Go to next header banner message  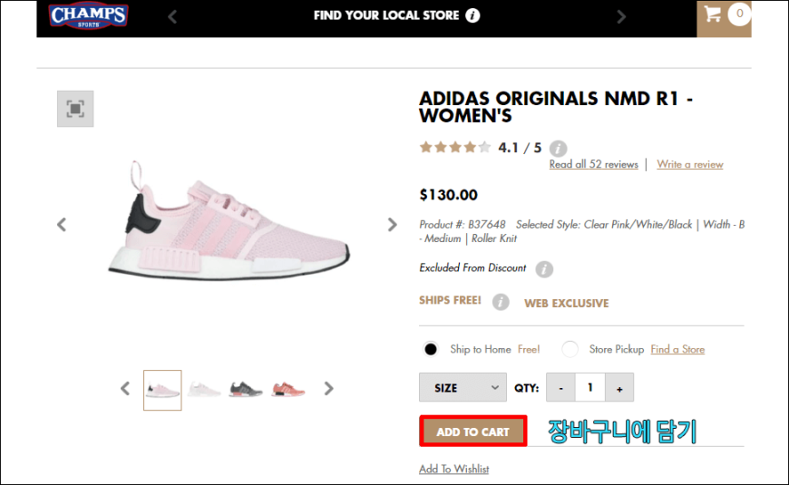[x=621, y=16]
